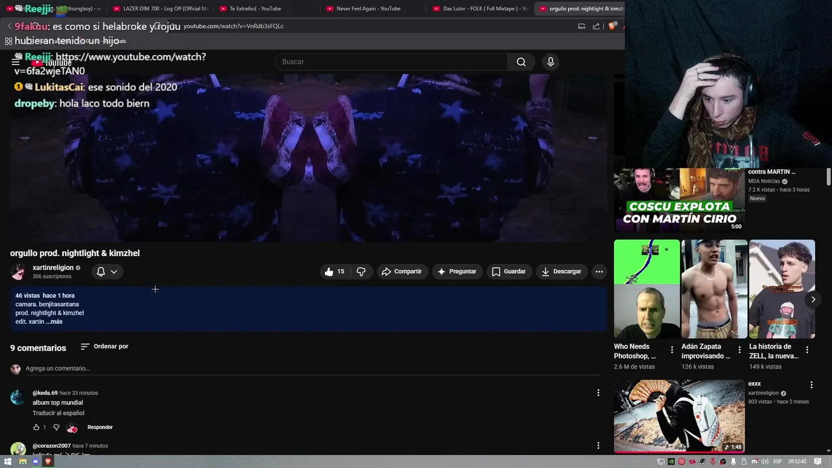Viewport: 832px width, 468px height.
Task: Start voice search with the microphone icon
Action: coord(551,62)
